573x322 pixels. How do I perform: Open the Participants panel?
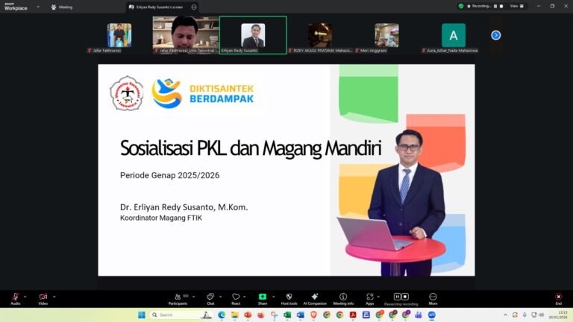178,299
